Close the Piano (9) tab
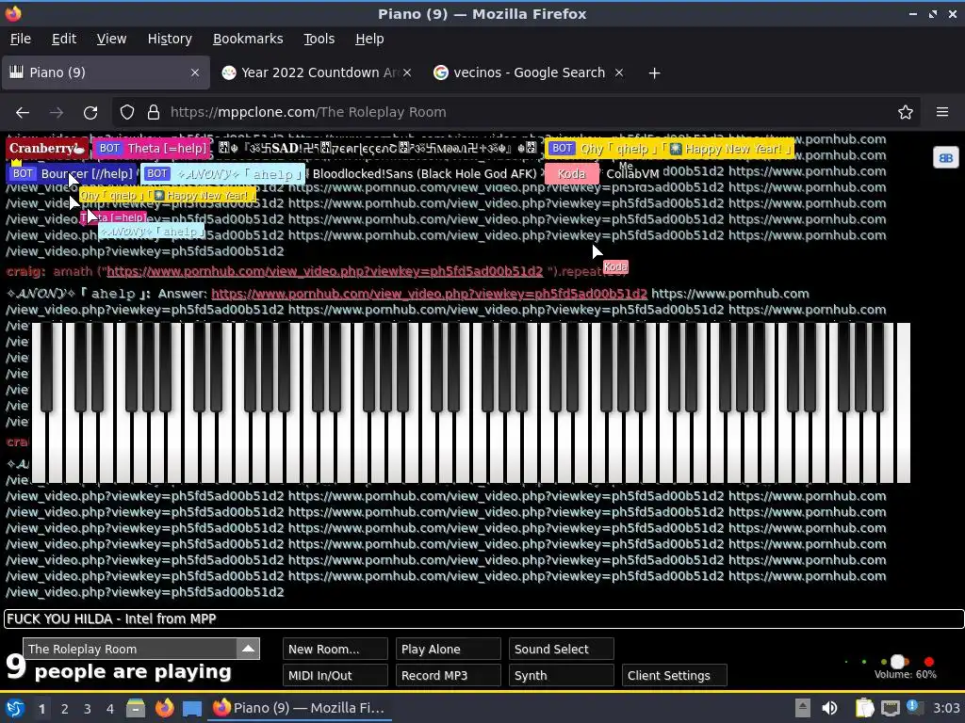This screenshot has height=723, width=965. point(195,72)
